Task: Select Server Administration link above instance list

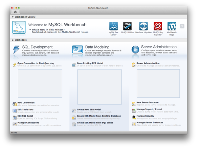Action: pyautogui.click(x=148, y=63)
